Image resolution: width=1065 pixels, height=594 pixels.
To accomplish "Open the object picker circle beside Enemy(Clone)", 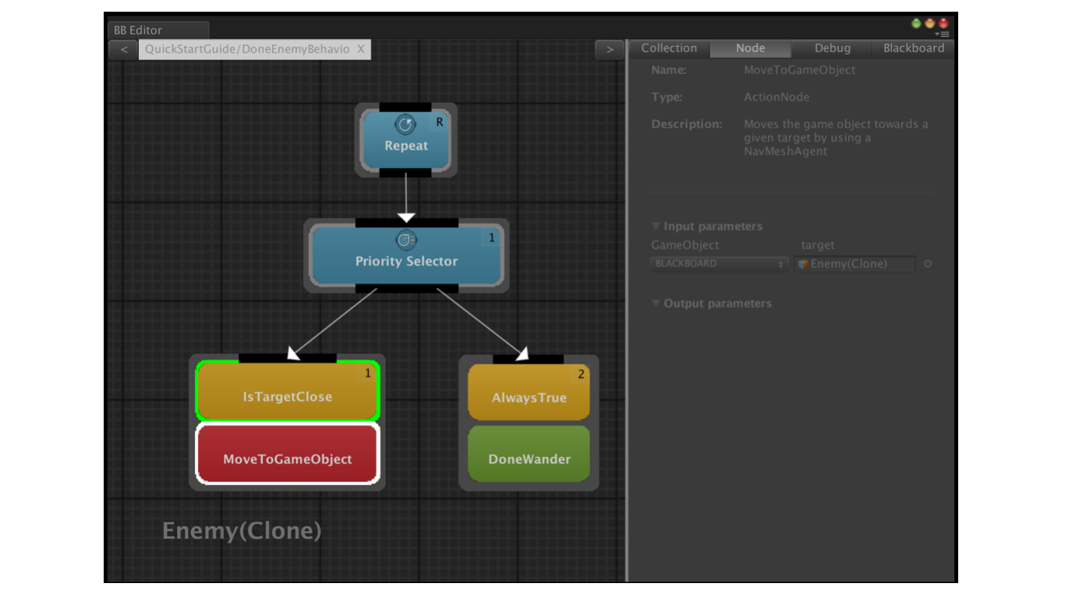I will point(928,263).
